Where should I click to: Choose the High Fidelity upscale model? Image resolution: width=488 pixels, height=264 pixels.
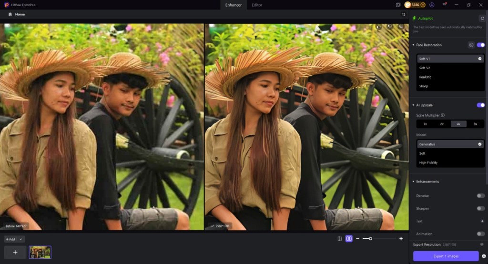(450, 162)
